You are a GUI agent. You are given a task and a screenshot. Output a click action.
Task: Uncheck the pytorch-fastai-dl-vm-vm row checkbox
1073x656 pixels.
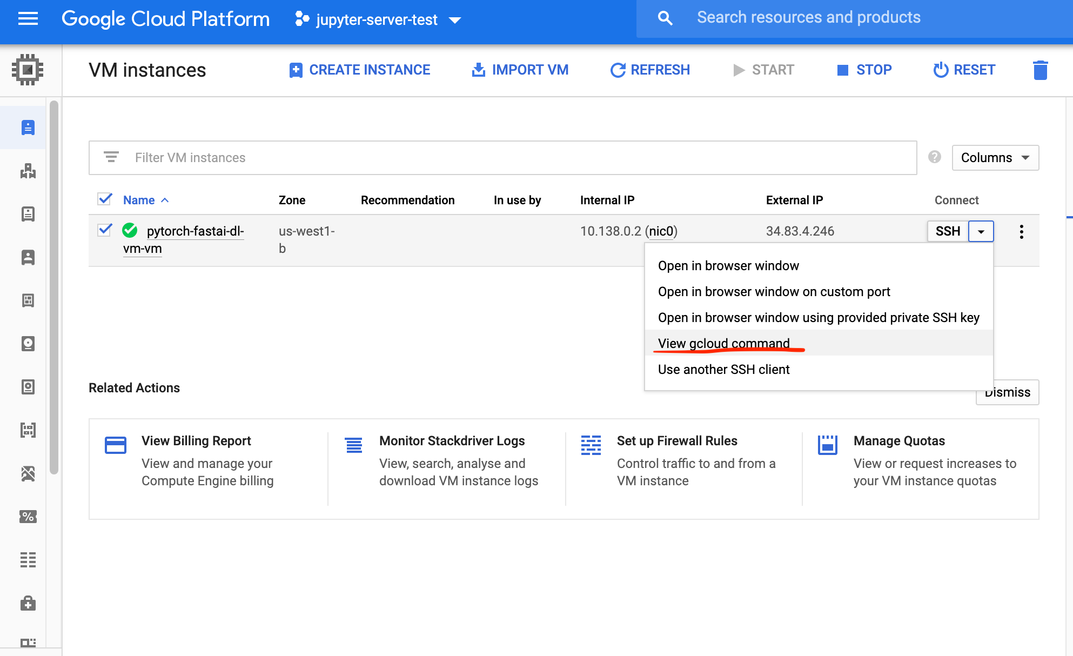[105, 230]
